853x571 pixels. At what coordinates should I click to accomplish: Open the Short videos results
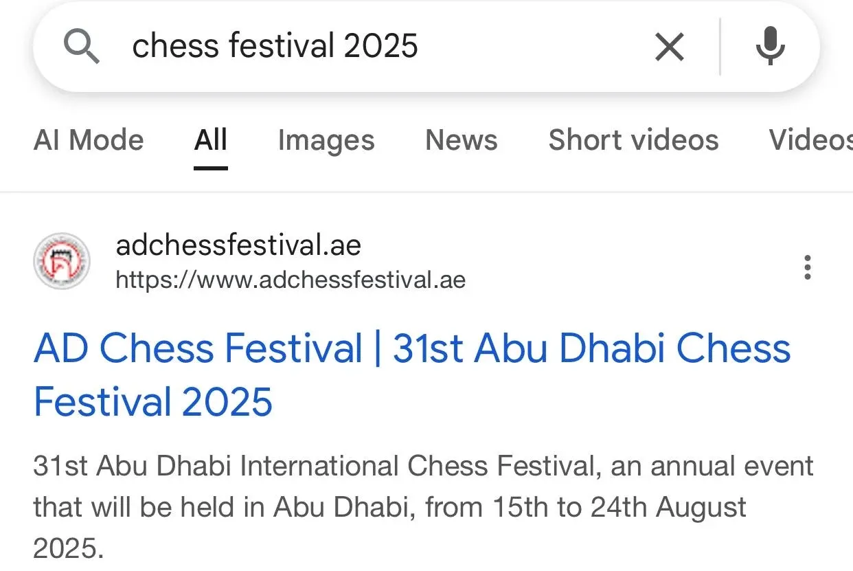pos(633,140)
